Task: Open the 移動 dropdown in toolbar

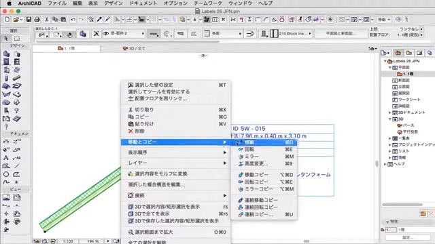Action: (x=385, y=20)
